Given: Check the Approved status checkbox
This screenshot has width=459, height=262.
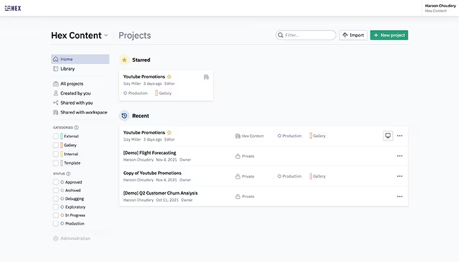Looking at the screenshot, I should coord(56,182).
